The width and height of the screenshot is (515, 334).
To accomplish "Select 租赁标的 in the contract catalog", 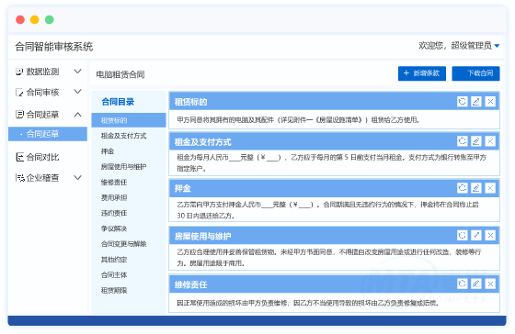I will (x=129, y=120).
